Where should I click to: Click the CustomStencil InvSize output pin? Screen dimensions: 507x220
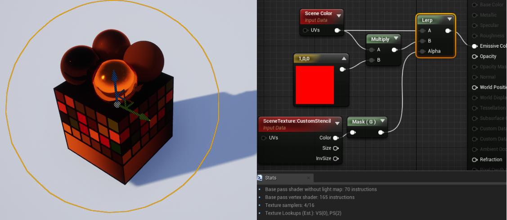click(336, 158)
